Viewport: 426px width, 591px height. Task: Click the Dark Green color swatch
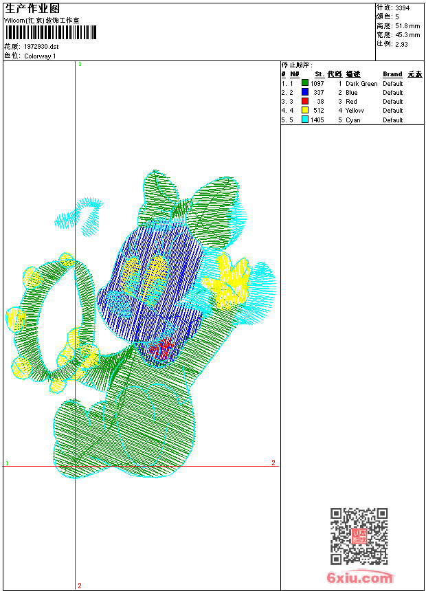tap(305, 83)
